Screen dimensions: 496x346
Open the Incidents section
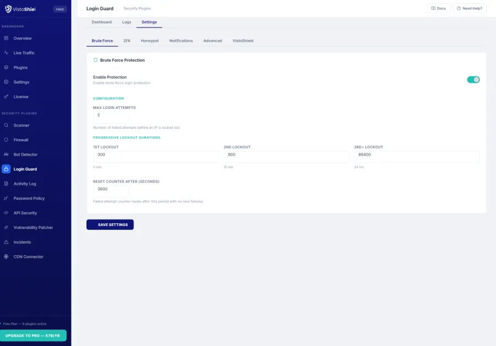[x=24, y=242]
